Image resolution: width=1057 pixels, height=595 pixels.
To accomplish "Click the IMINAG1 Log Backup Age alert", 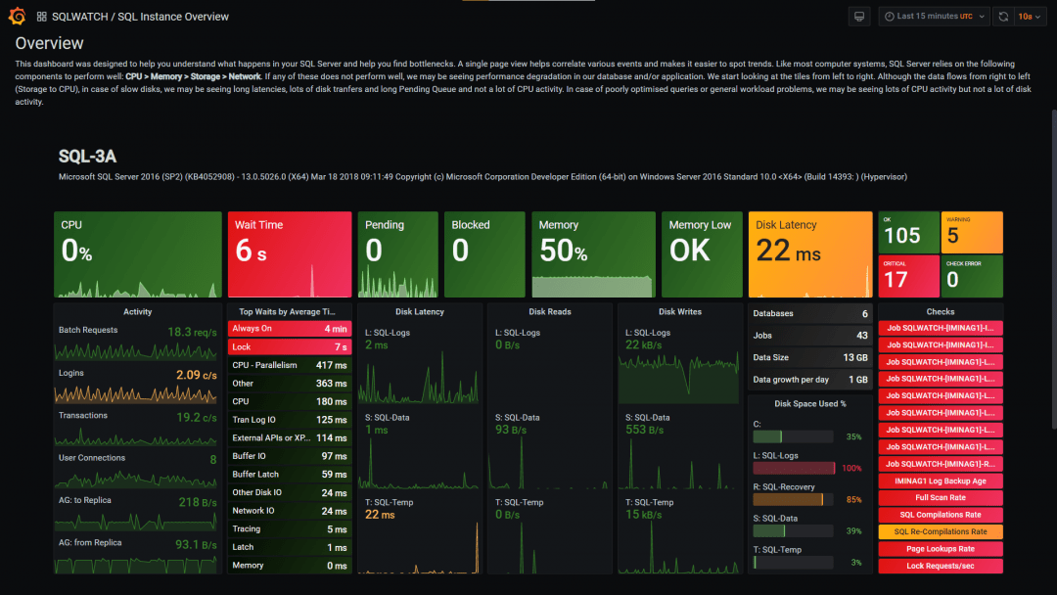I will click(x=940, y=481).
